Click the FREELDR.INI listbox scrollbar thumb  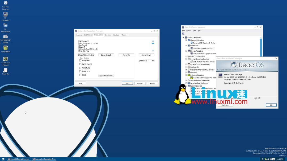(x=153, y=43)
